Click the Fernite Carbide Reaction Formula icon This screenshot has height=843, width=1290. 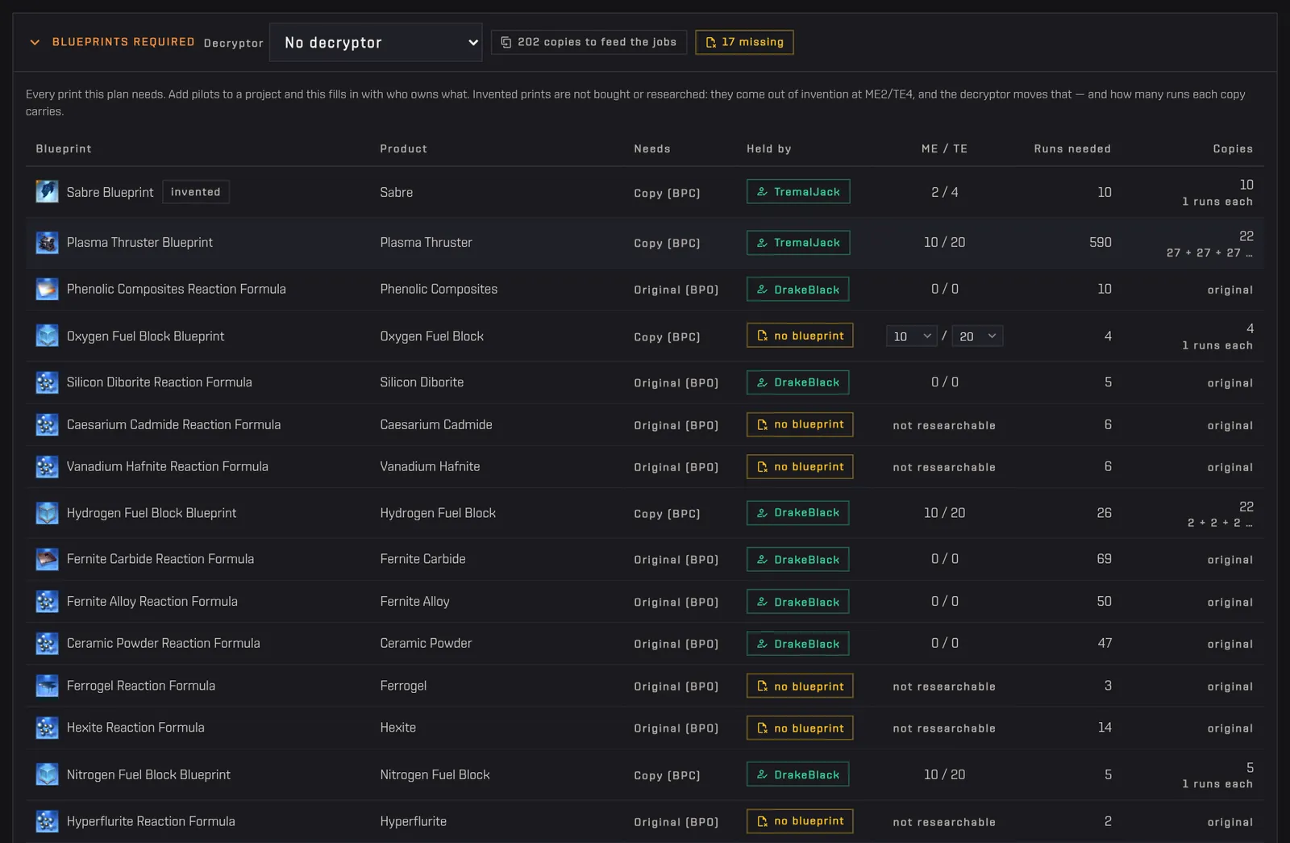[47, 559]
